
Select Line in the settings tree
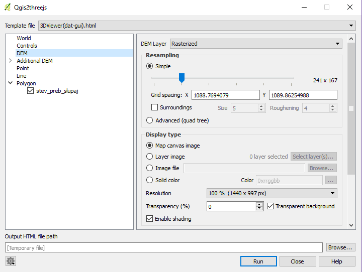[22, 76]
